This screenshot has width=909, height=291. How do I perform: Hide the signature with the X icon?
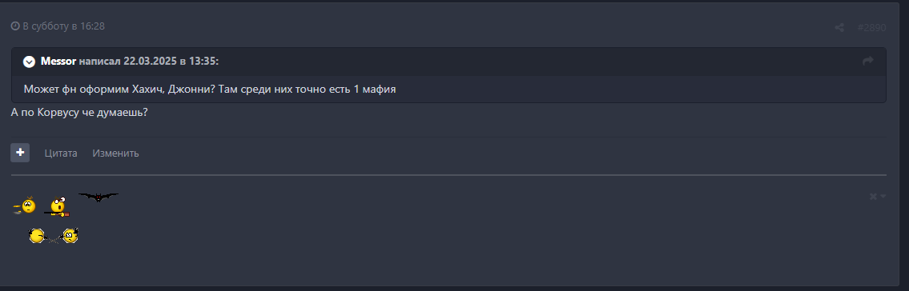tap(873, 197)
